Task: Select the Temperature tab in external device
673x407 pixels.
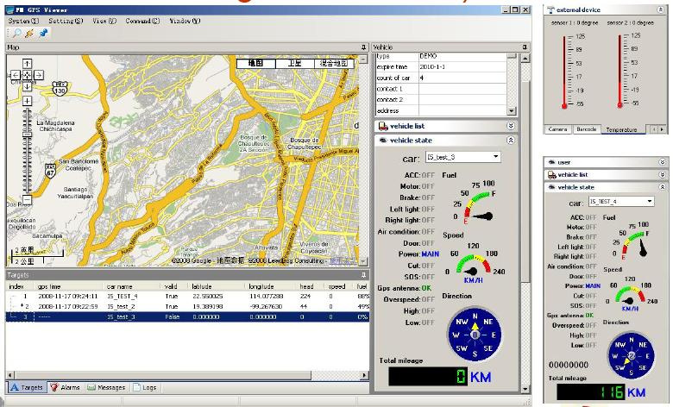Action: (621, 129)
